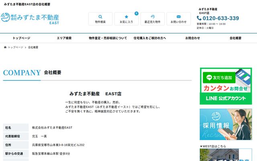This screenshot has height=161, width=257.
Task: Follow the breadcrumb トップページ link
Action: pos(16,47)
